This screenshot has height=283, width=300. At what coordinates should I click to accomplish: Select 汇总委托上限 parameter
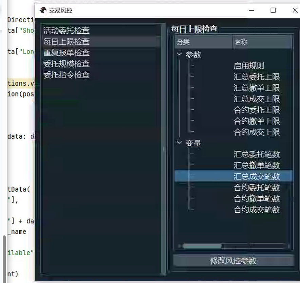tap(257, 77)
